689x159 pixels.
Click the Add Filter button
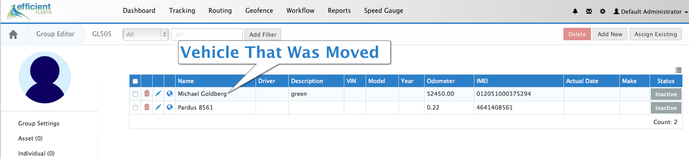point(263,34)
